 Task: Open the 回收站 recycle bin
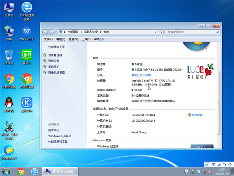[x=9, y=57]
